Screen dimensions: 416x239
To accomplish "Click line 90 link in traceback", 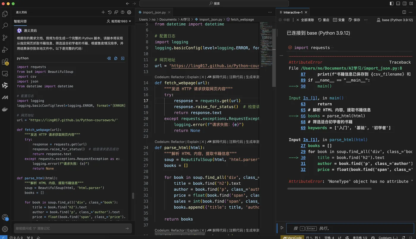I will pyautogui.click(x=303, y=86).
